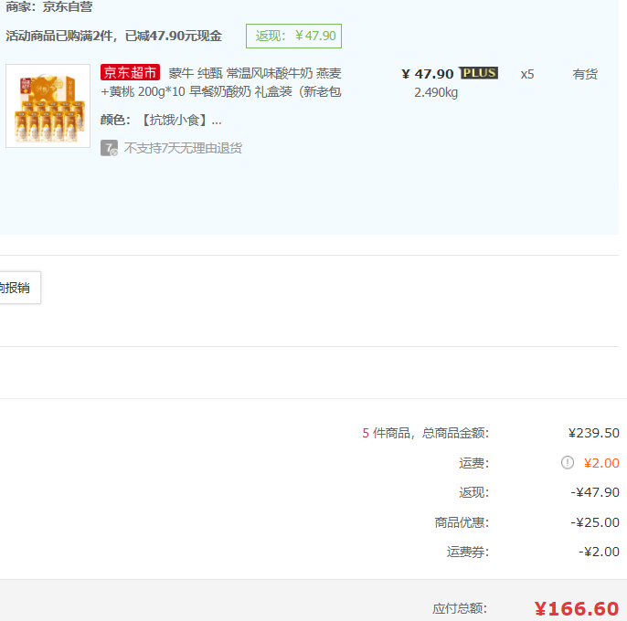Click the 颜色:【抗饿小食】option text

[161, 120]
